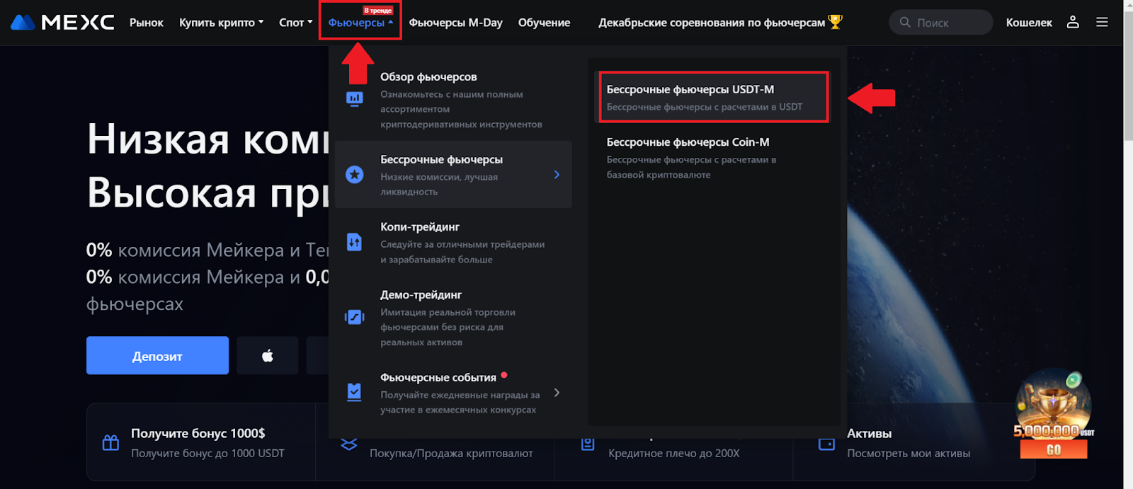This screenshot has height=489, width=1133.
Task: Expand the Спот dropdown
Action: click(295, 23)
